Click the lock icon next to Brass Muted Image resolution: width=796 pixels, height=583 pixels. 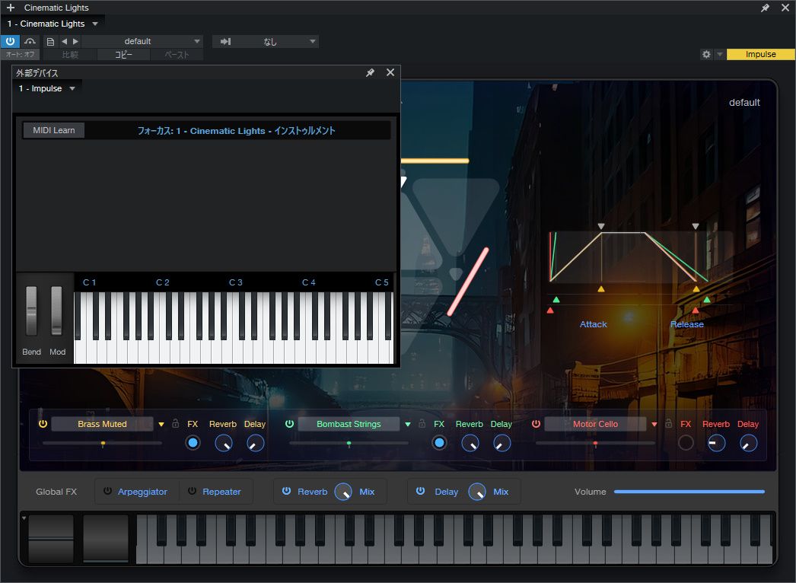(x=175, y=424)
